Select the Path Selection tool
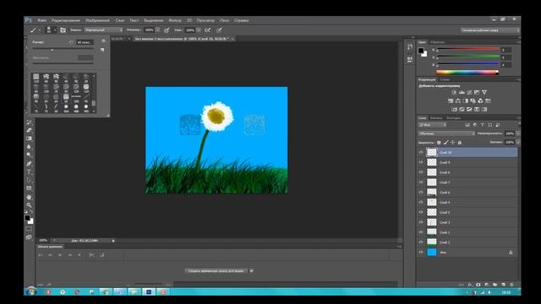Image resolution: width=541 pixels, height=304 pixels. 29,180
